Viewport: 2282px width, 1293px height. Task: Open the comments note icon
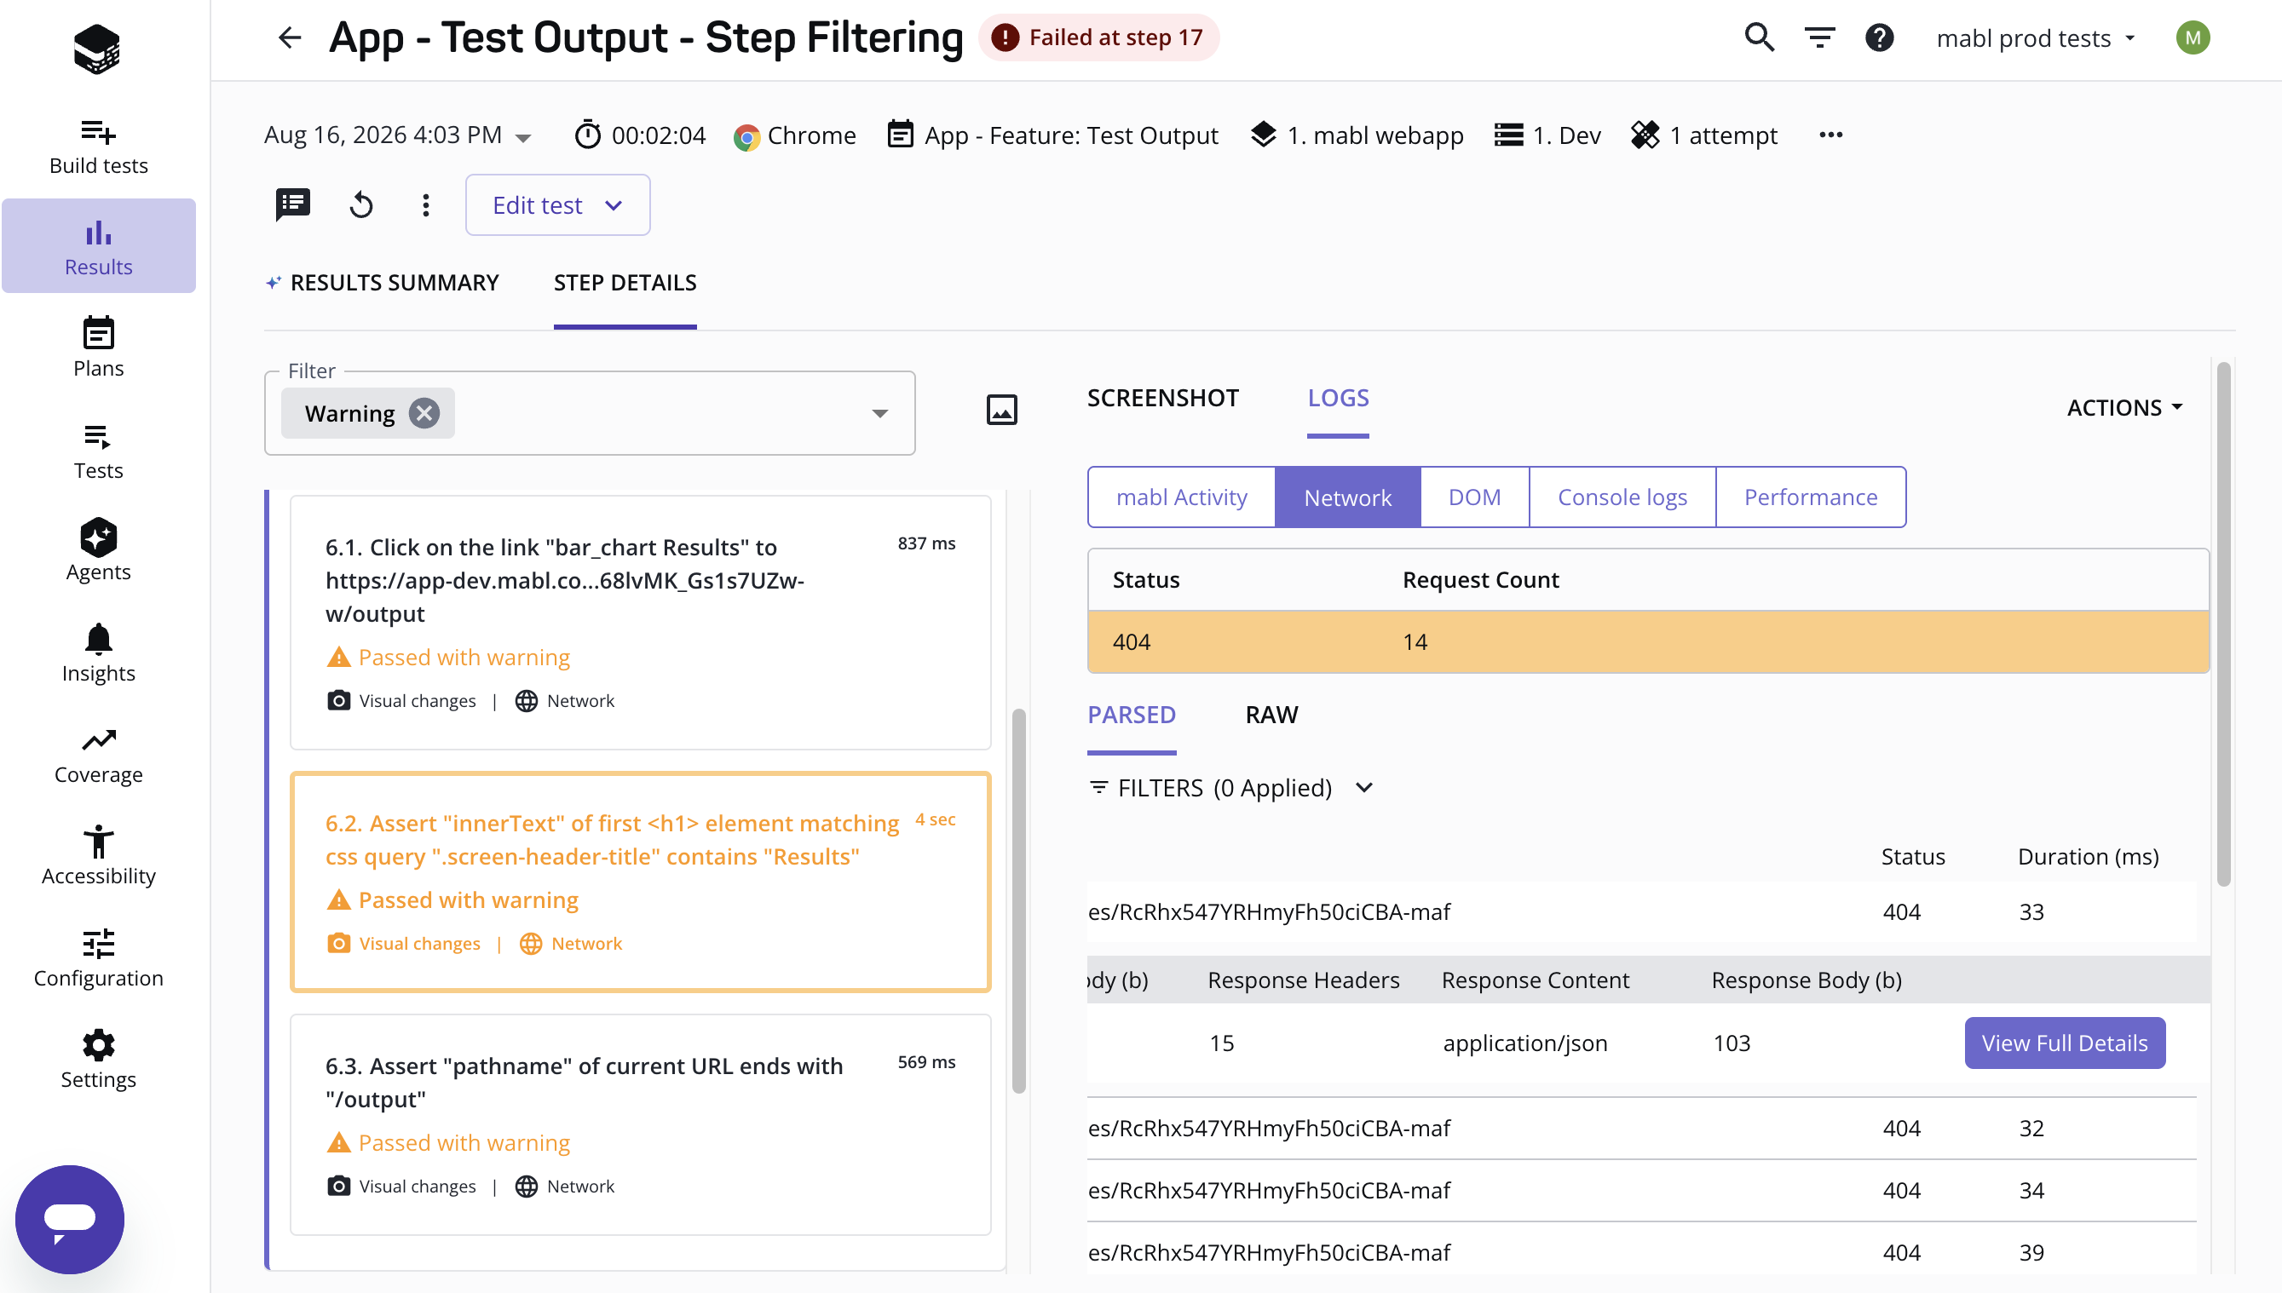293,205
